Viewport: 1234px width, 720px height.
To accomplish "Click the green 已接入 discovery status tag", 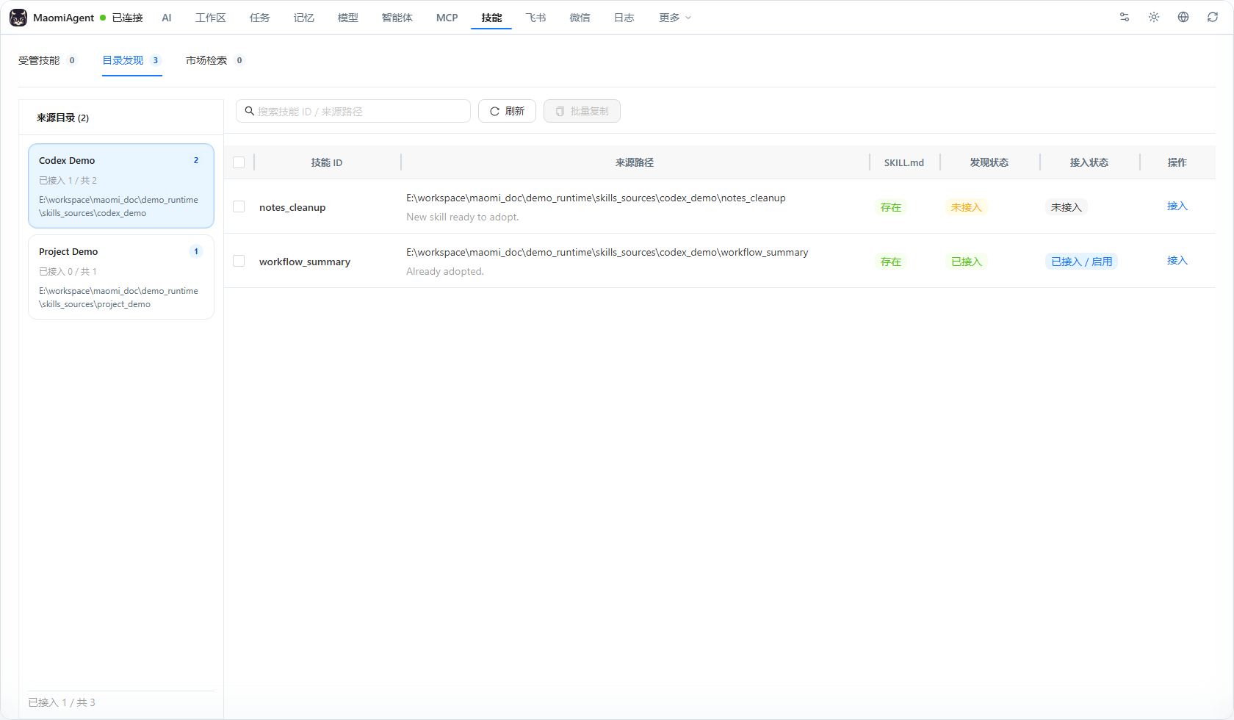I will pyautogui.click(x=967, y=262).
